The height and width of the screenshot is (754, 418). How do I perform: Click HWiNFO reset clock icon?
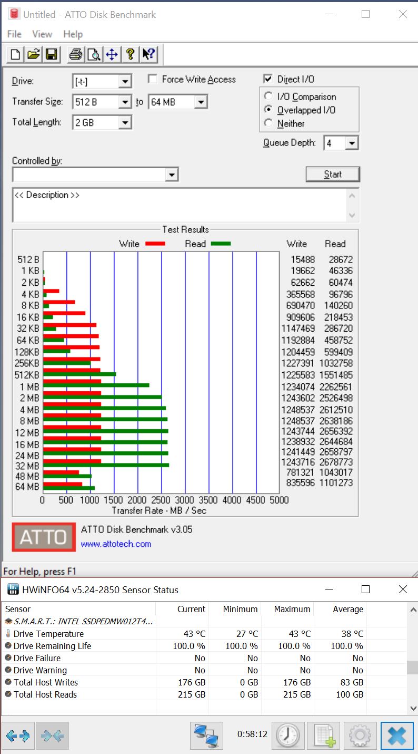click(287, 734)
